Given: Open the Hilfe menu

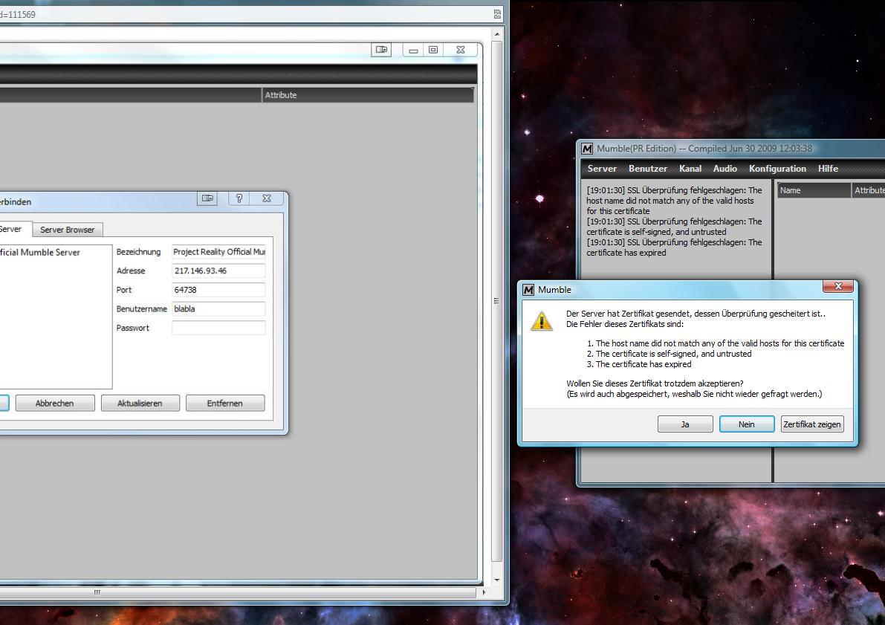Looking at the screenshot, I should (828, 168).
